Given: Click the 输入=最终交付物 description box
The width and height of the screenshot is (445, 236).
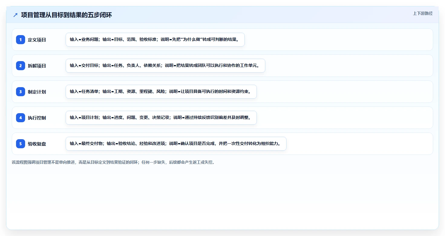Looking at the screenshot, I should click(176, 144).
